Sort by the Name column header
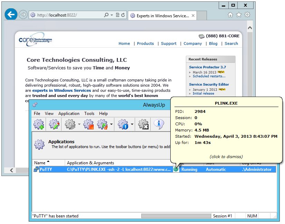This screenshot has width=285, height=224. [48, 163]
